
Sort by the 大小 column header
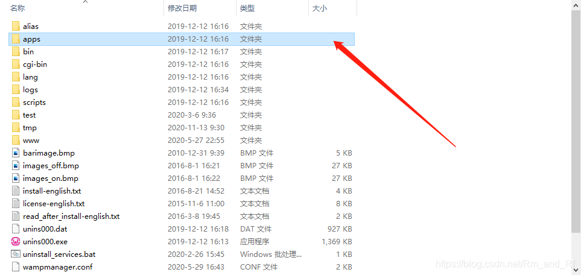pyautogui.click(x=319, y=8)
